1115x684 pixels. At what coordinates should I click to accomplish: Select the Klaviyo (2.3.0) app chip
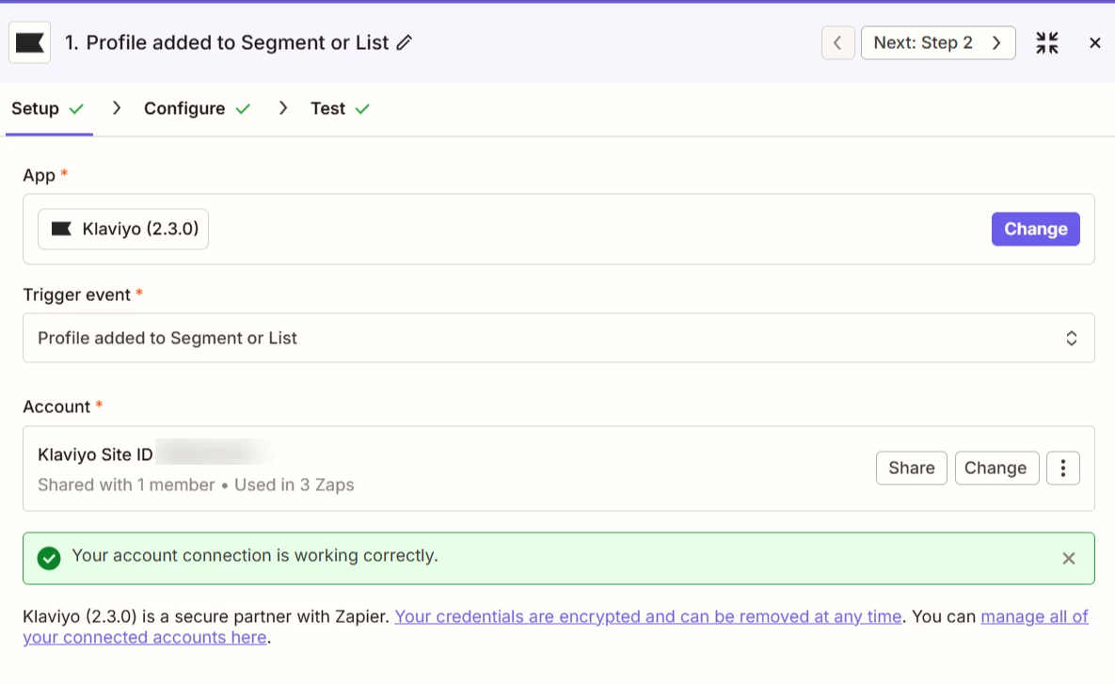coord(123,229)
